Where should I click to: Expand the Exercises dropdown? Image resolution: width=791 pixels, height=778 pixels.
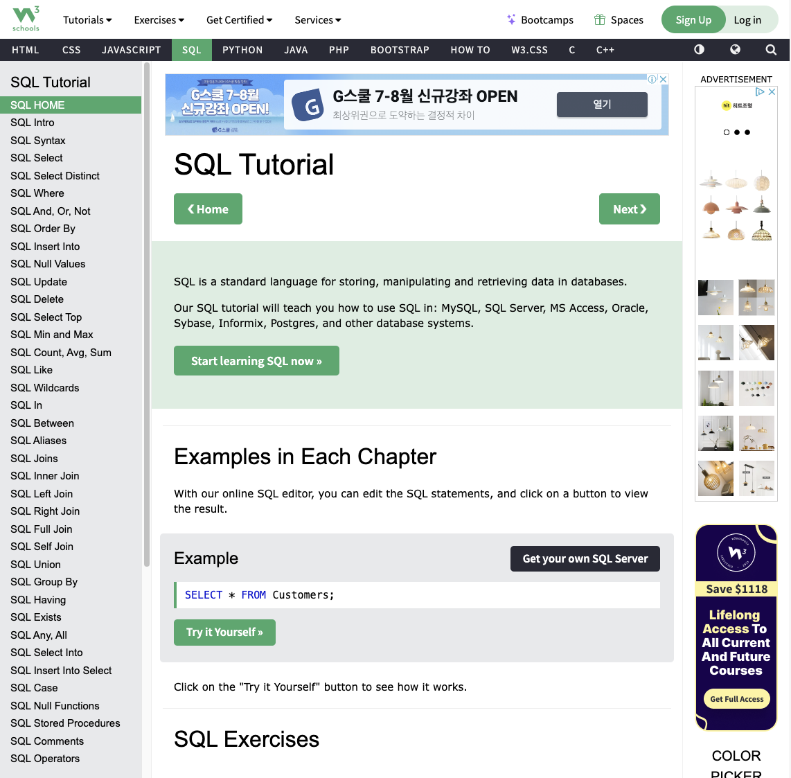(159, 19)
